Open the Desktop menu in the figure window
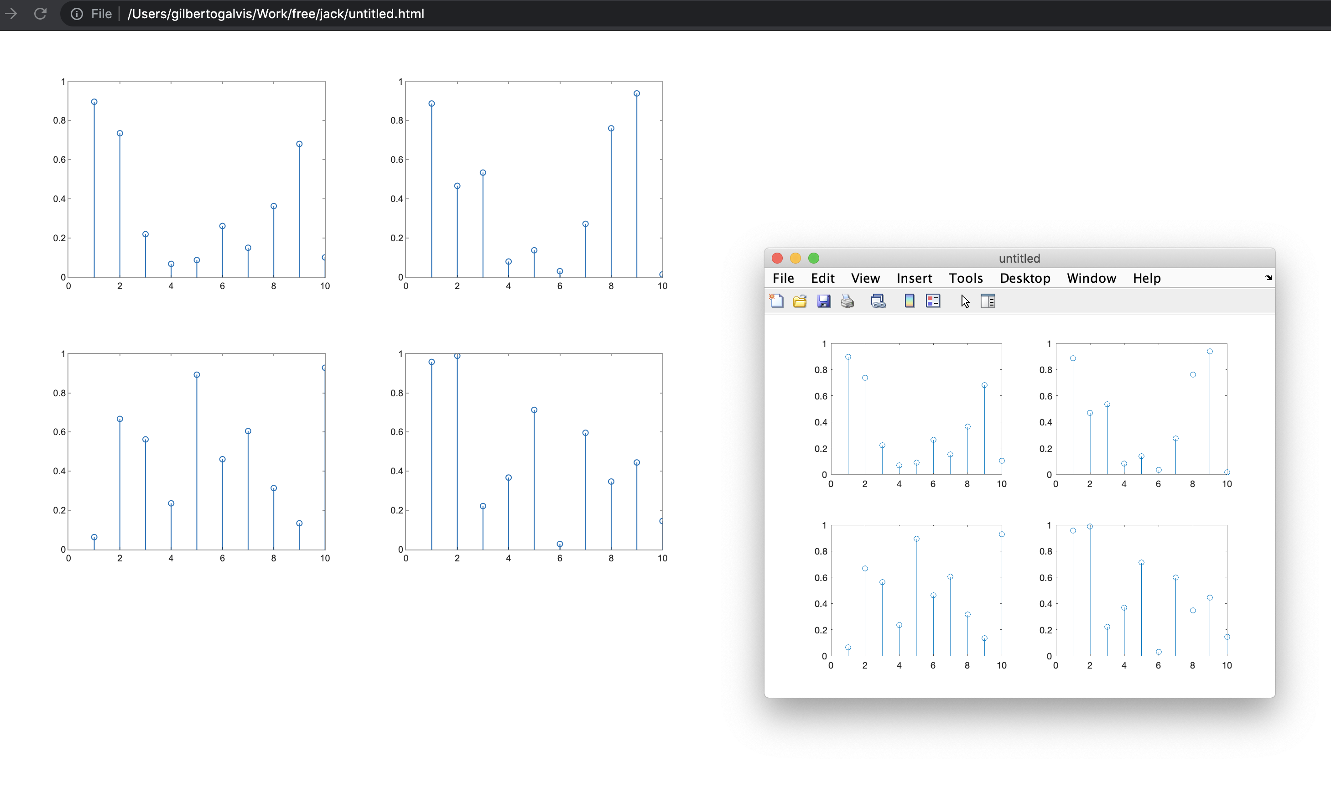 click(x=1025, y=278)
